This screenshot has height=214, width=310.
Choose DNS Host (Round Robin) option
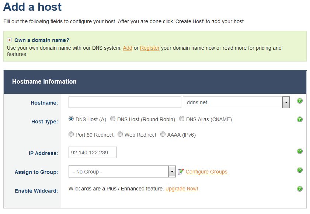pyautogui.click(x=113, y=119)
